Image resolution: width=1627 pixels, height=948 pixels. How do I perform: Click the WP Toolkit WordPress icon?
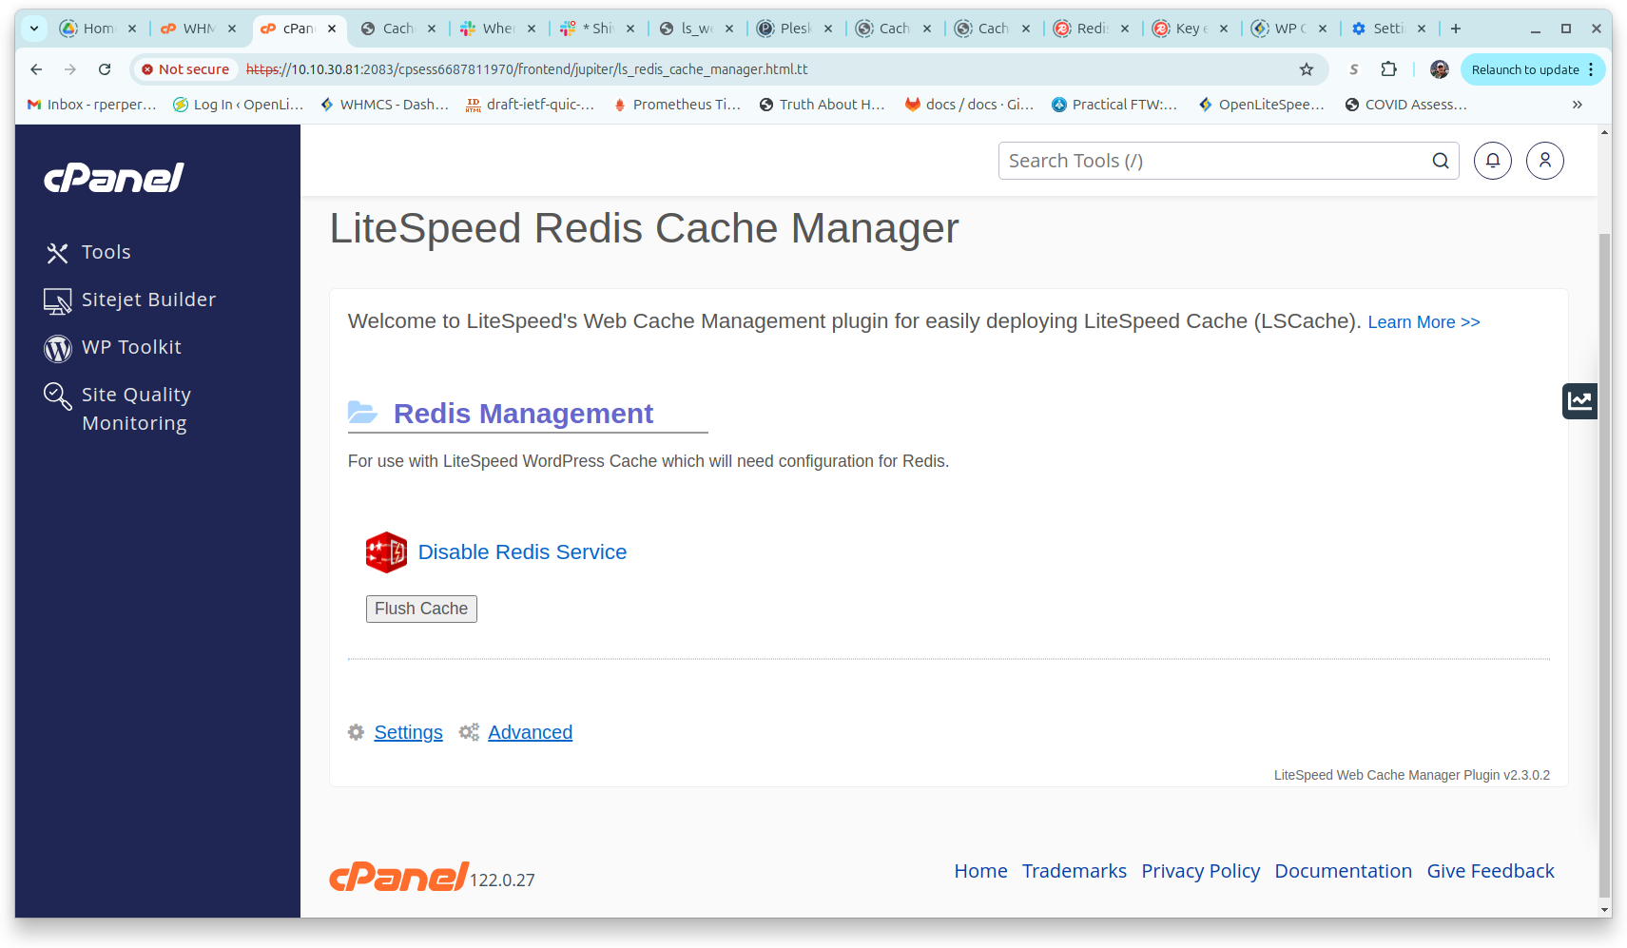(x=57, y=348)
